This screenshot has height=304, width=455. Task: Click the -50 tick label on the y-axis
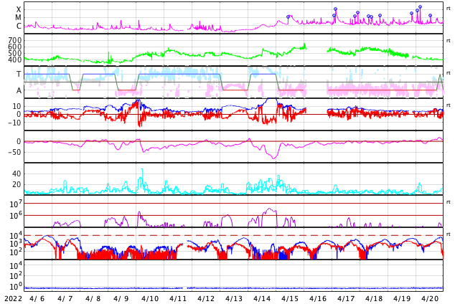click(13, 152)
